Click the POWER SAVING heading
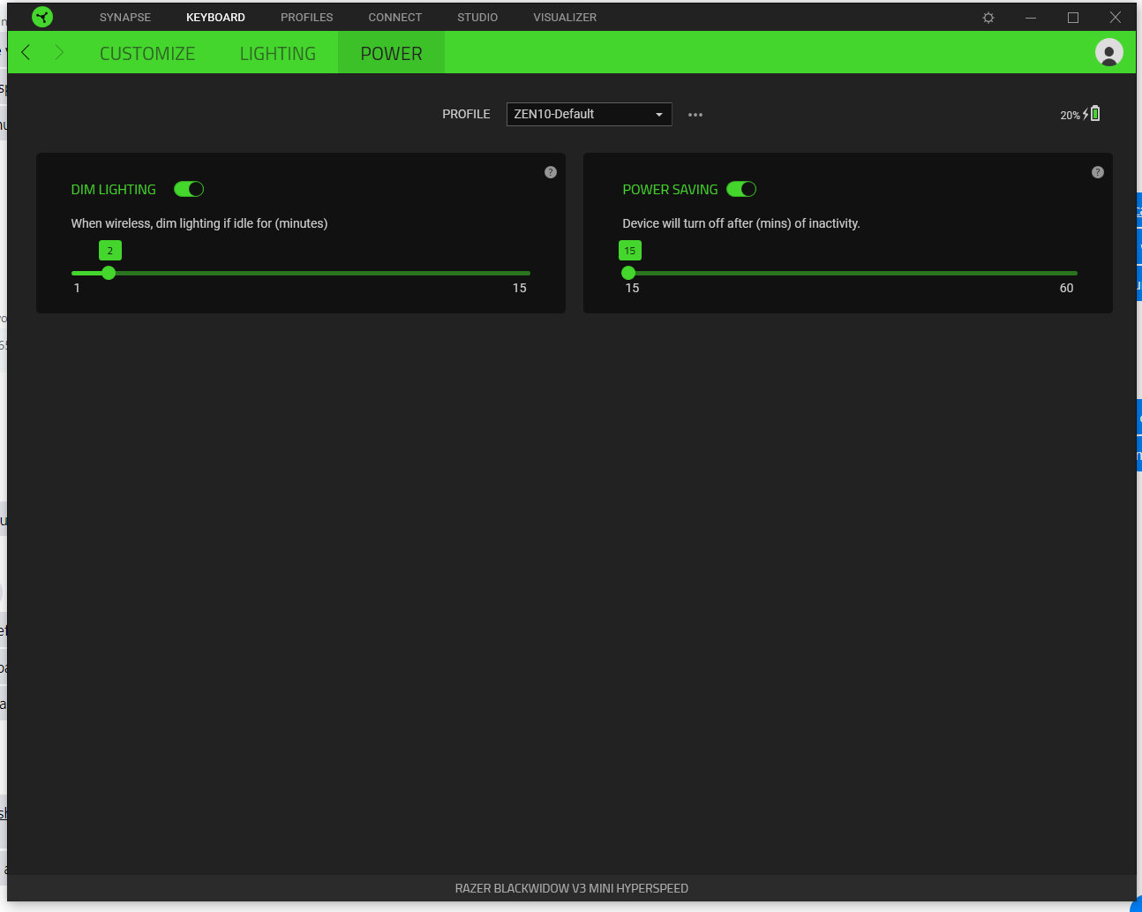Viewport: 1142px width, 912px height. click(x=671, y=189)
